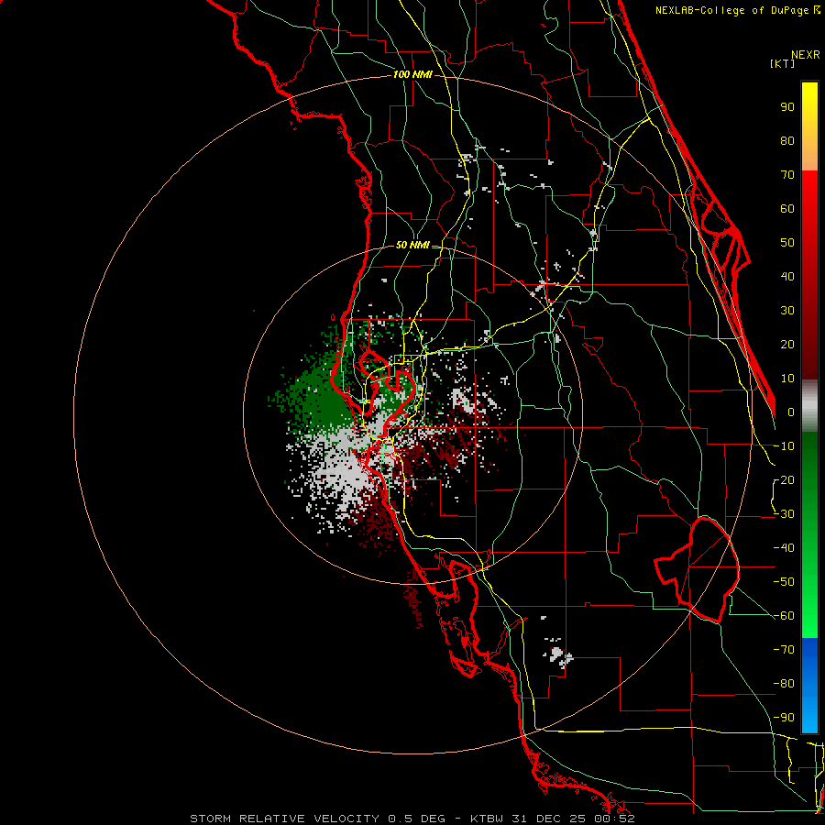This screenshot has width=825, height=825.
Task: Click the bright red segment of the color bar
Action: pyautogui.click(x=809, y=275)
